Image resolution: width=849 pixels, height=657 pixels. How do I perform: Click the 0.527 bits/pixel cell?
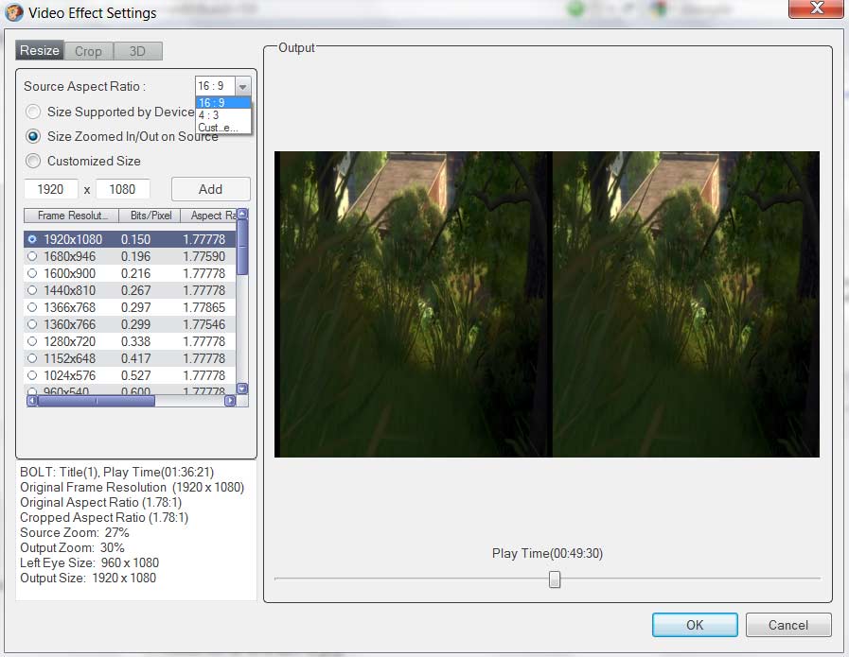[136, 375]
